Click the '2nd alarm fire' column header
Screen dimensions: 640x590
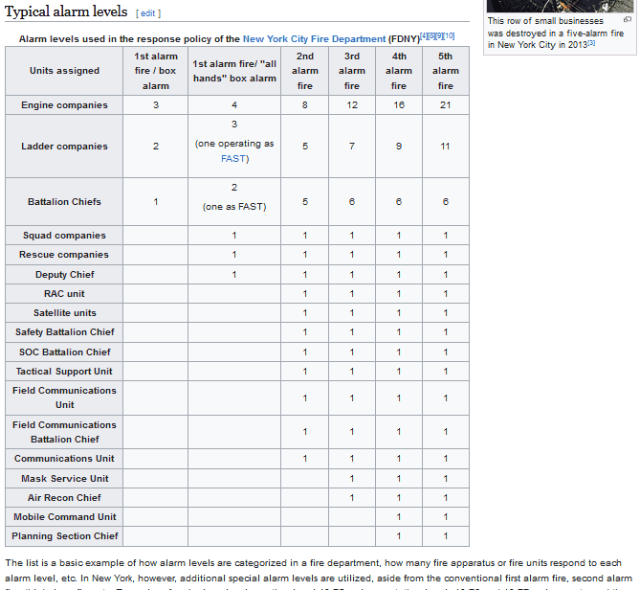305,71
